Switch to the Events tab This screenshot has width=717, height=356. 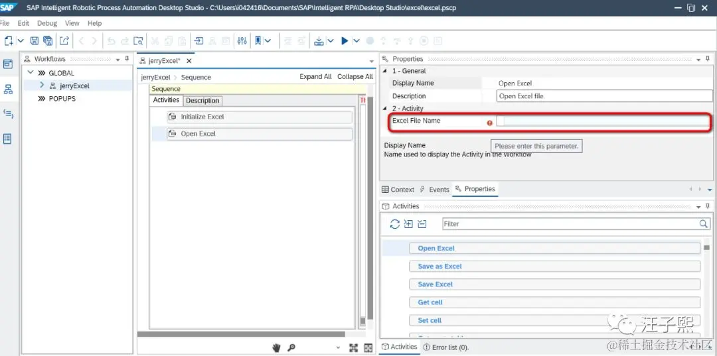(434, 190)
